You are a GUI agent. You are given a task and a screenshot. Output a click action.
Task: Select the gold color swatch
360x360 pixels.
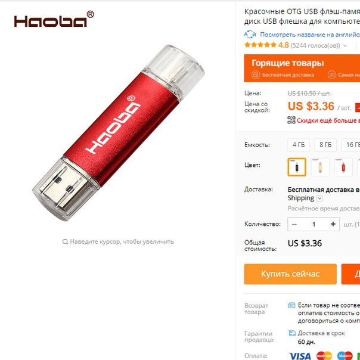tap(320, 167)
